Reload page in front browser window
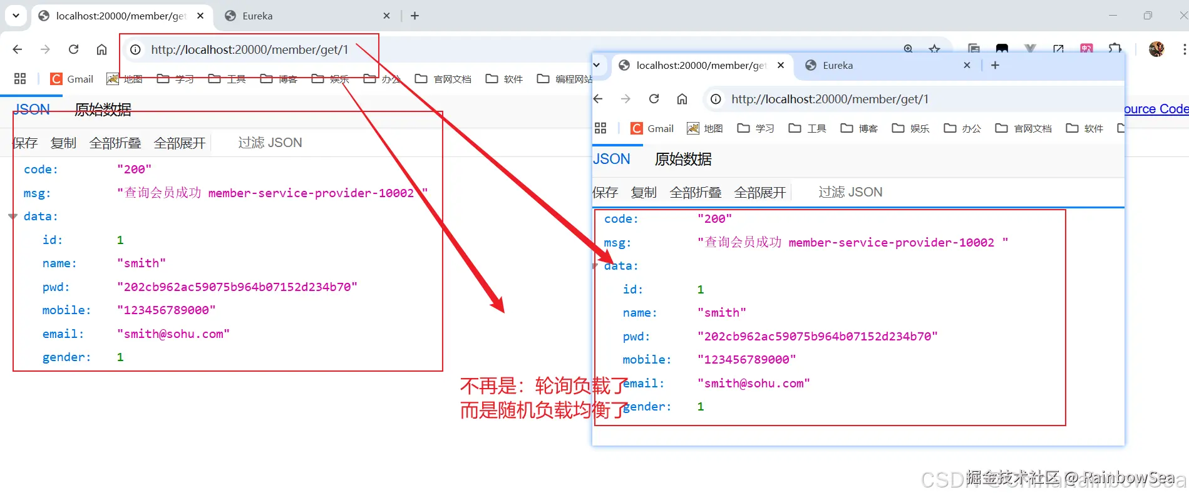This screenshot has height=500, width=1189. click(654, 99)
